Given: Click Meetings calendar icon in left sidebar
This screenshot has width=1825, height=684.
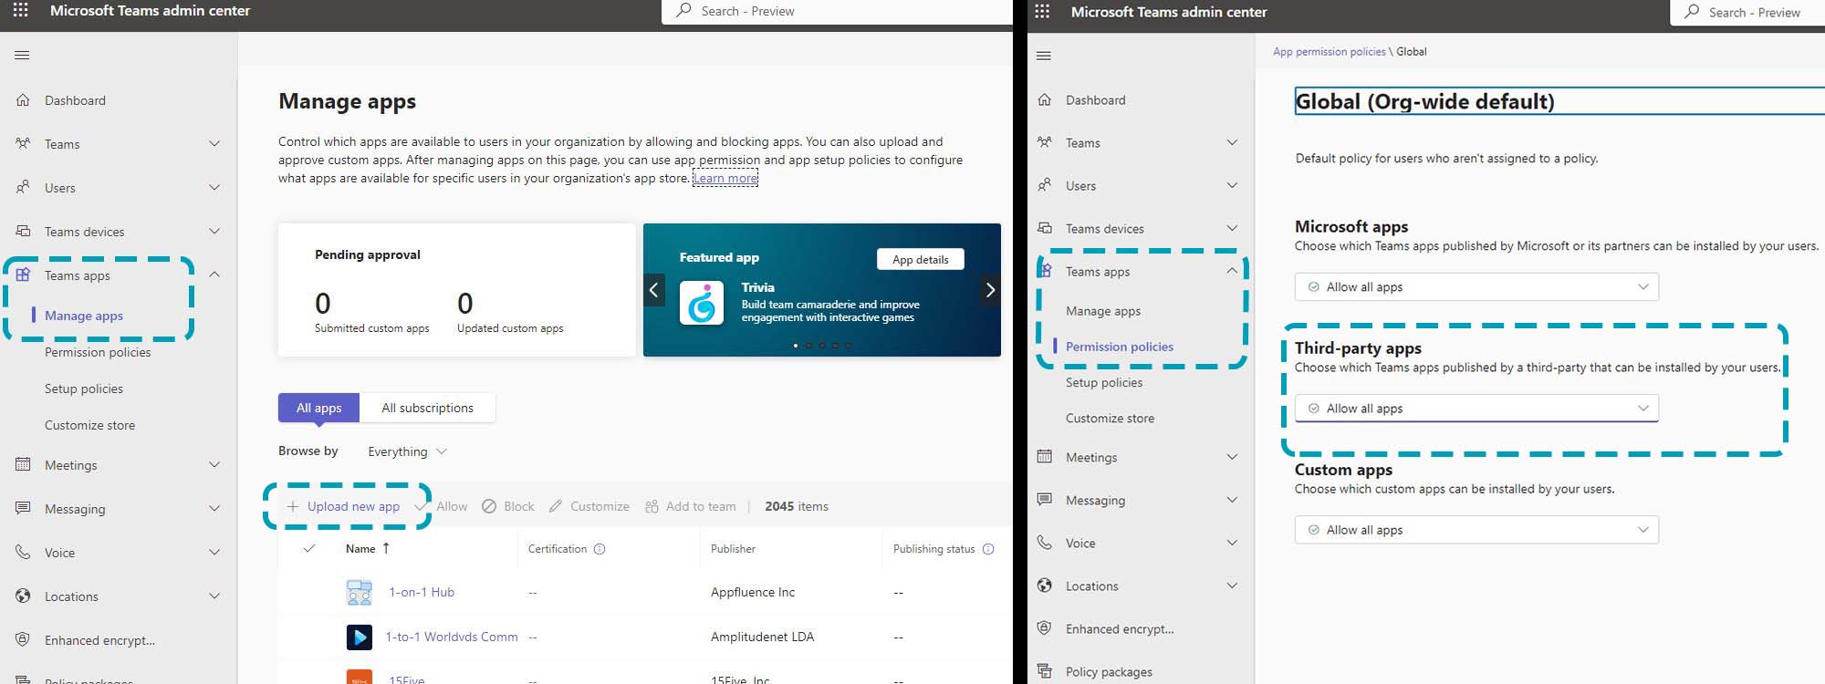Looking at the screenshot, I should [x=23, y=465].
